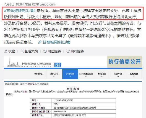Open the 知识产权 navigation tab
146x118 pixels.
point(118,74)
